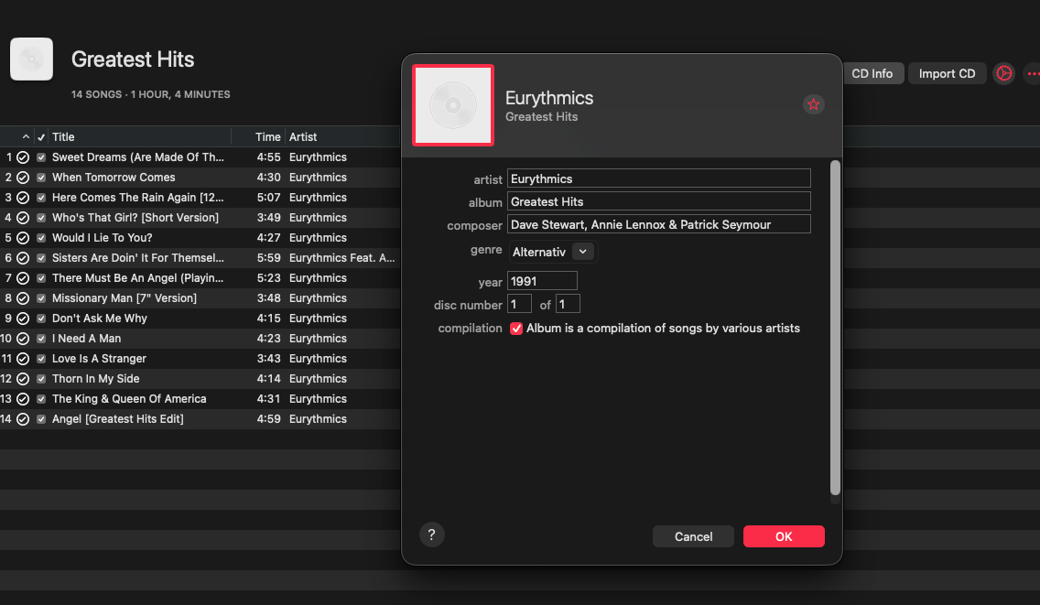This screenshot has width=1040, height=605.
Task: Click status circle for There Must Be An Angel
Action: click(x=23, y=278)
